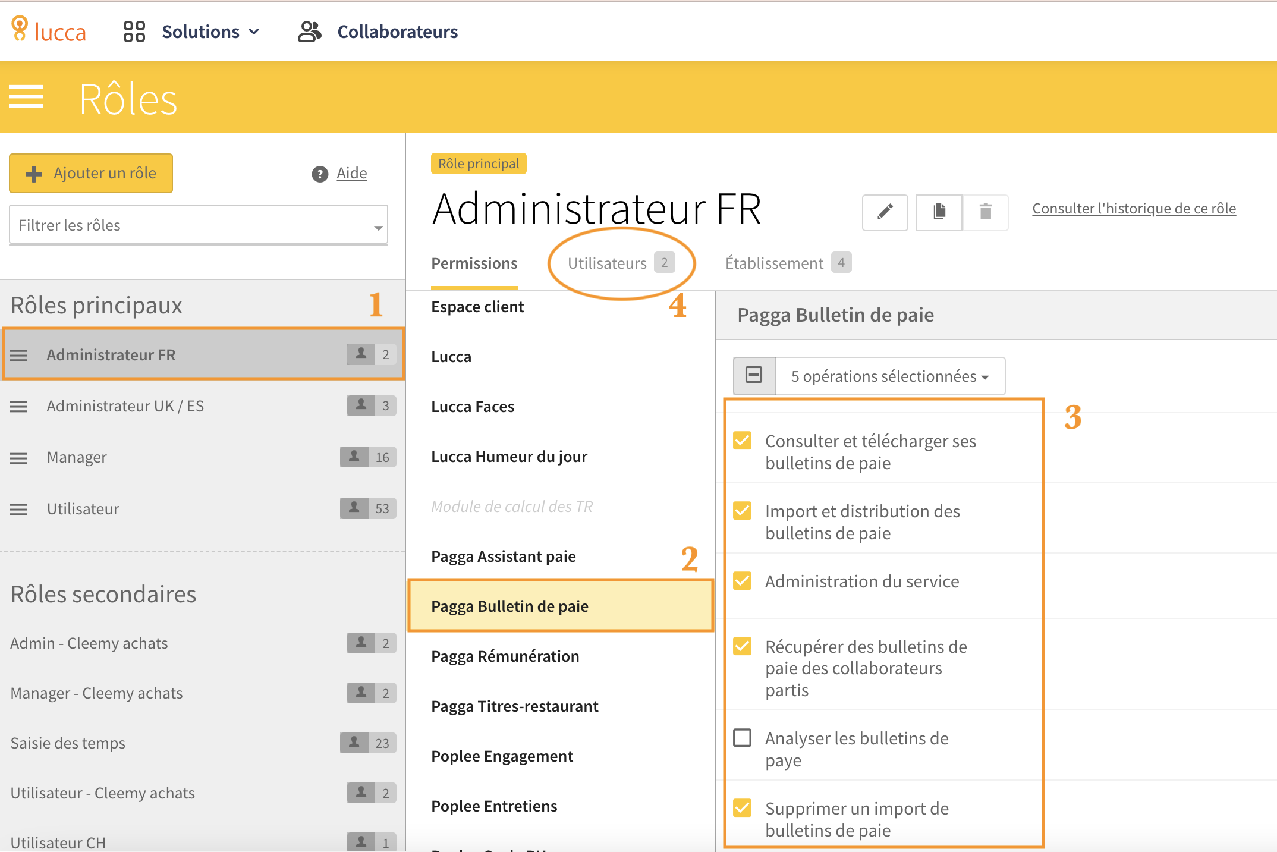Image resolution: width=1277 pixels, height=852 pixels.
Task: Click drag handle of Administrateur UK / ES
Action: coord(18,407)
